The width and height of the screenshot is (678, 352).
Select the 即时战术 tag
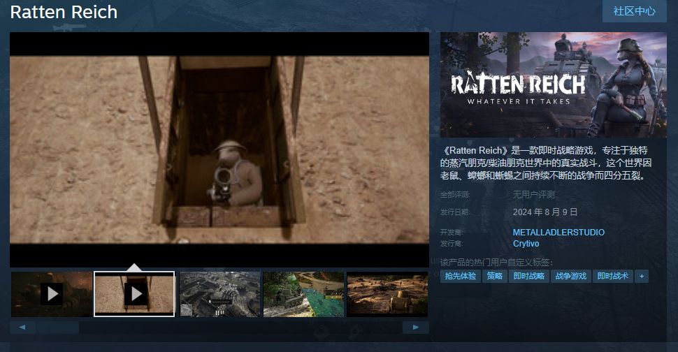(x=613, y=276)
